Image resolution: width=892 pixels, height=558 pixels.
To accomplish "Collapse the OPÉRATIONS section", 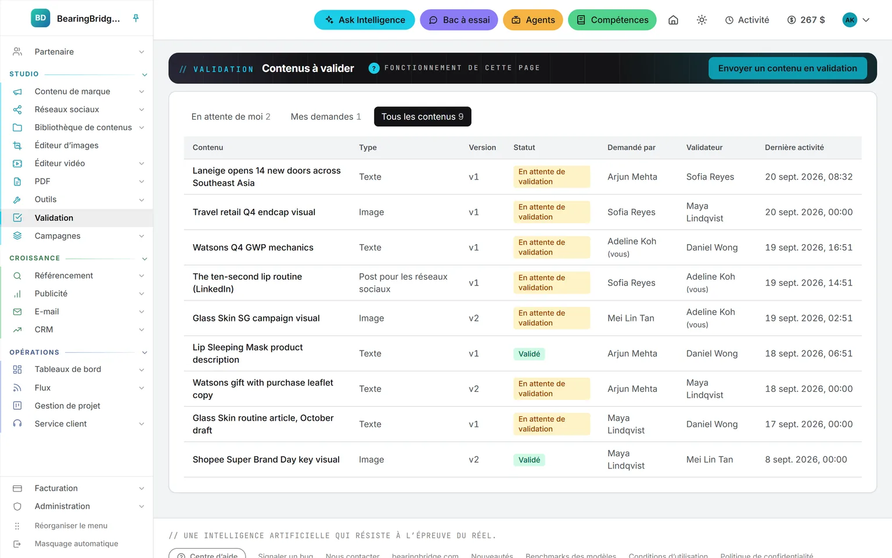I will click(x=145, y=353).
